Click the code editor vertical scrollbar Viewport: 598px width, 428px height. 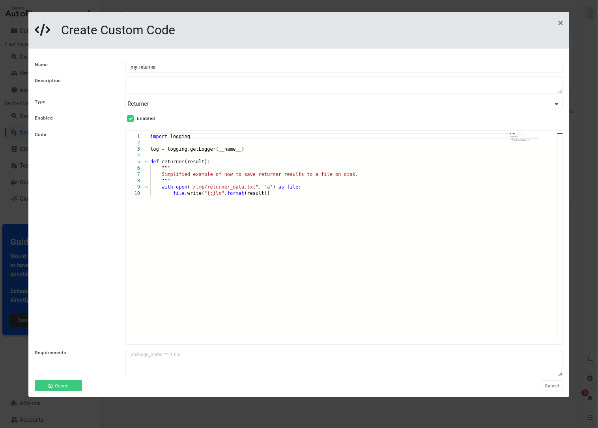click(560, 235)
